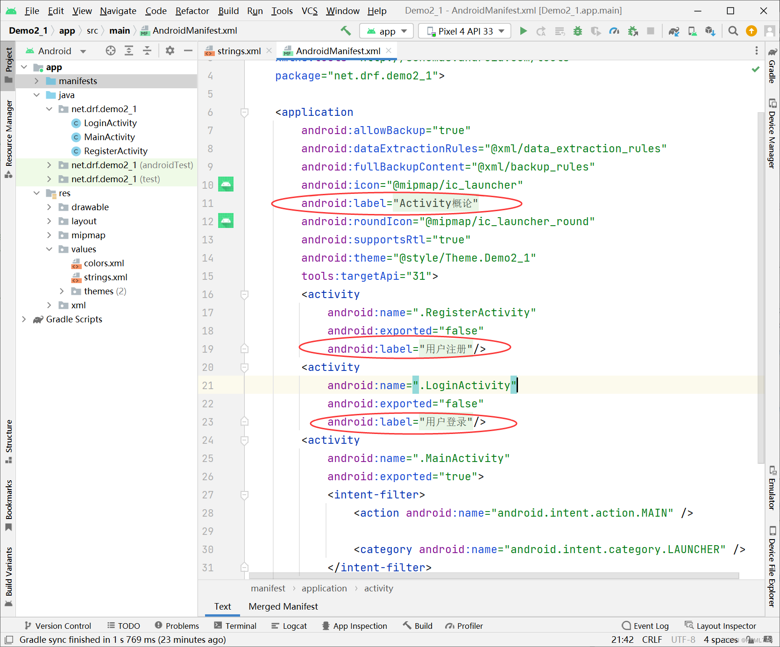Expand the Gradle Scripts tree node

(24, 319)
